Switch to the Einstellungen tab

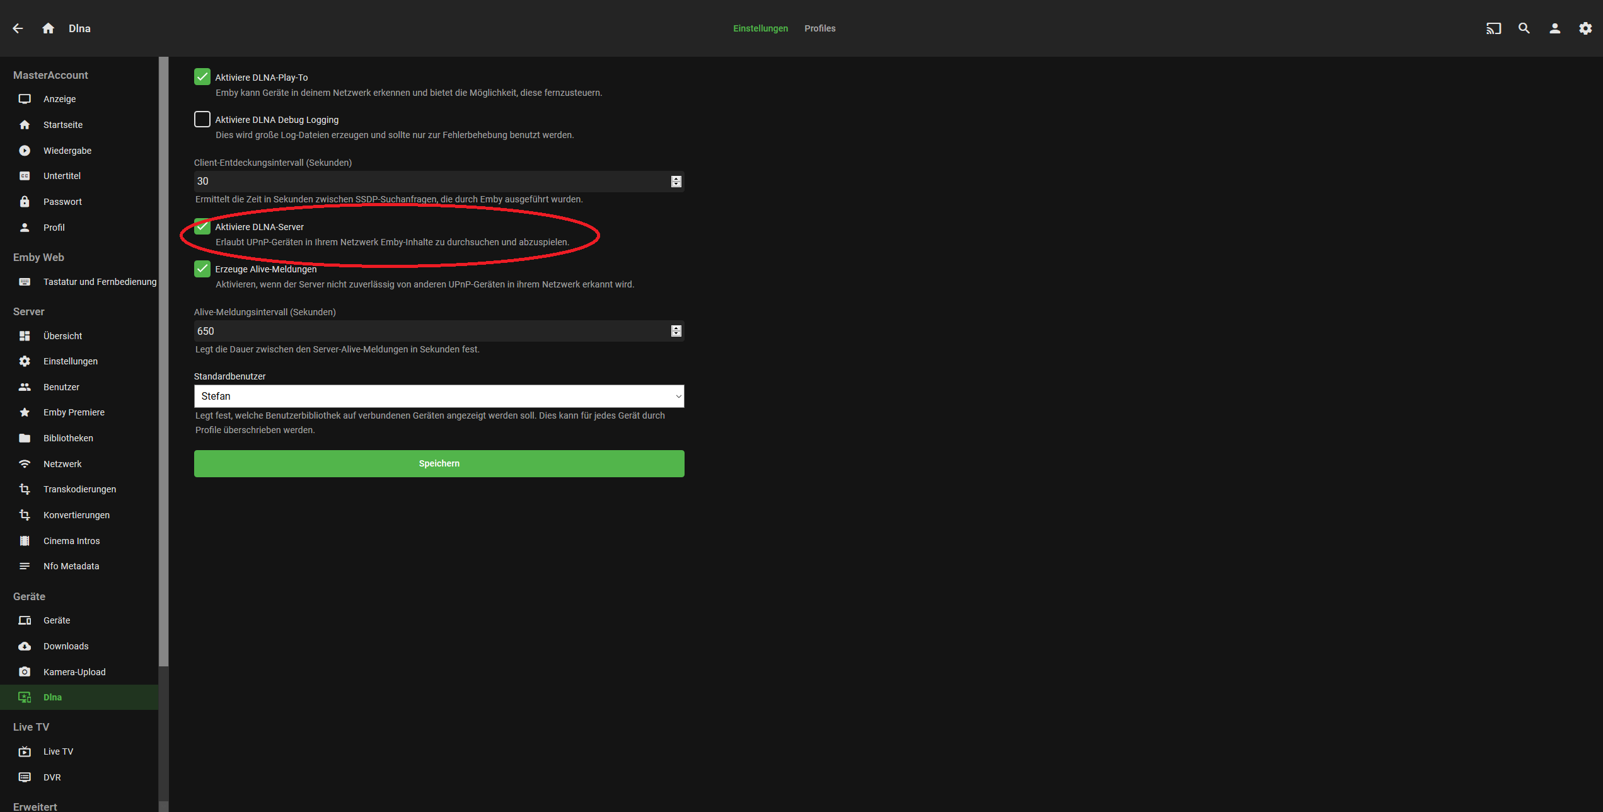coord(760,28)
